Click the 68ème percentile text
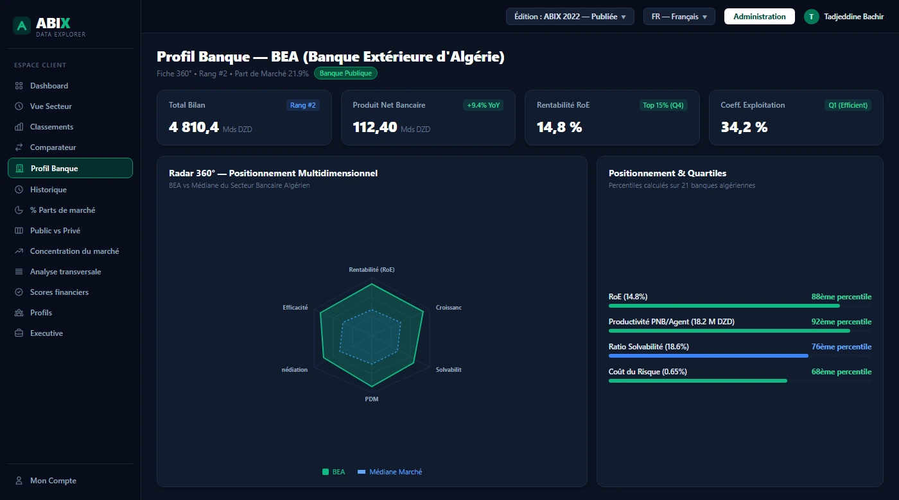This screenshot has height=500, width=899. (841, 372)
